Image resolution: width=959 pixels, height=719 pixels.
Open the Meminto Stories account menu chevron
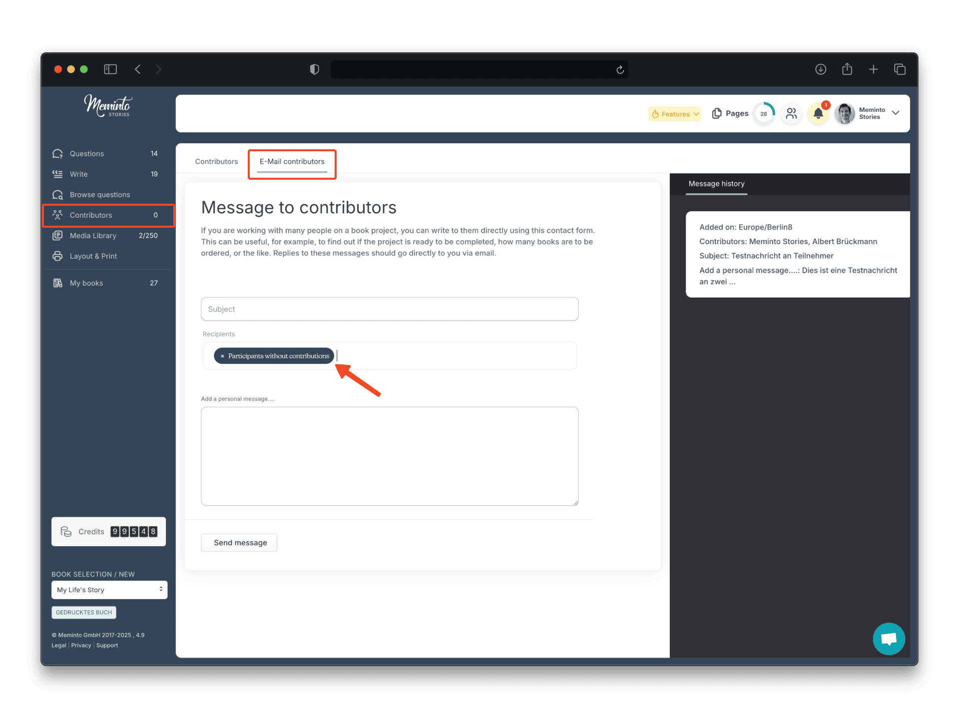point(896,113)
